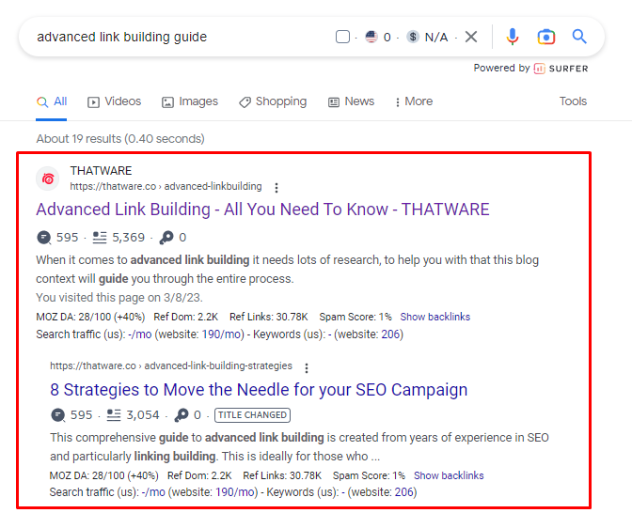Click the blue search magnifier button

[579, 37]
